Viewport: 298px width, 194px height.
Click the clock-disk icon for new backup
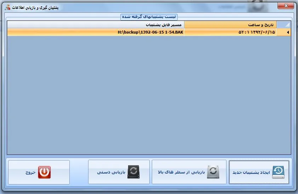tap(278, 172)
